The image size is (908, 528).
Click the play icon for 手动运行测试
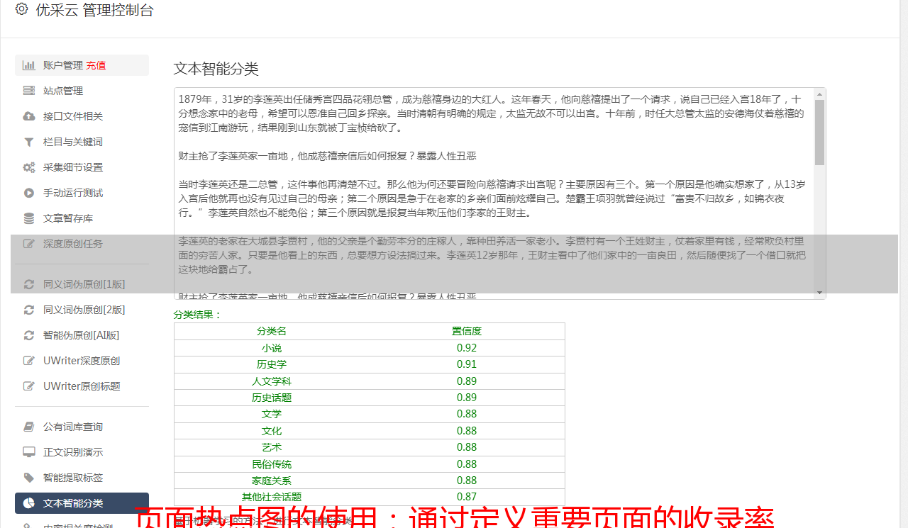pos(29,193)
